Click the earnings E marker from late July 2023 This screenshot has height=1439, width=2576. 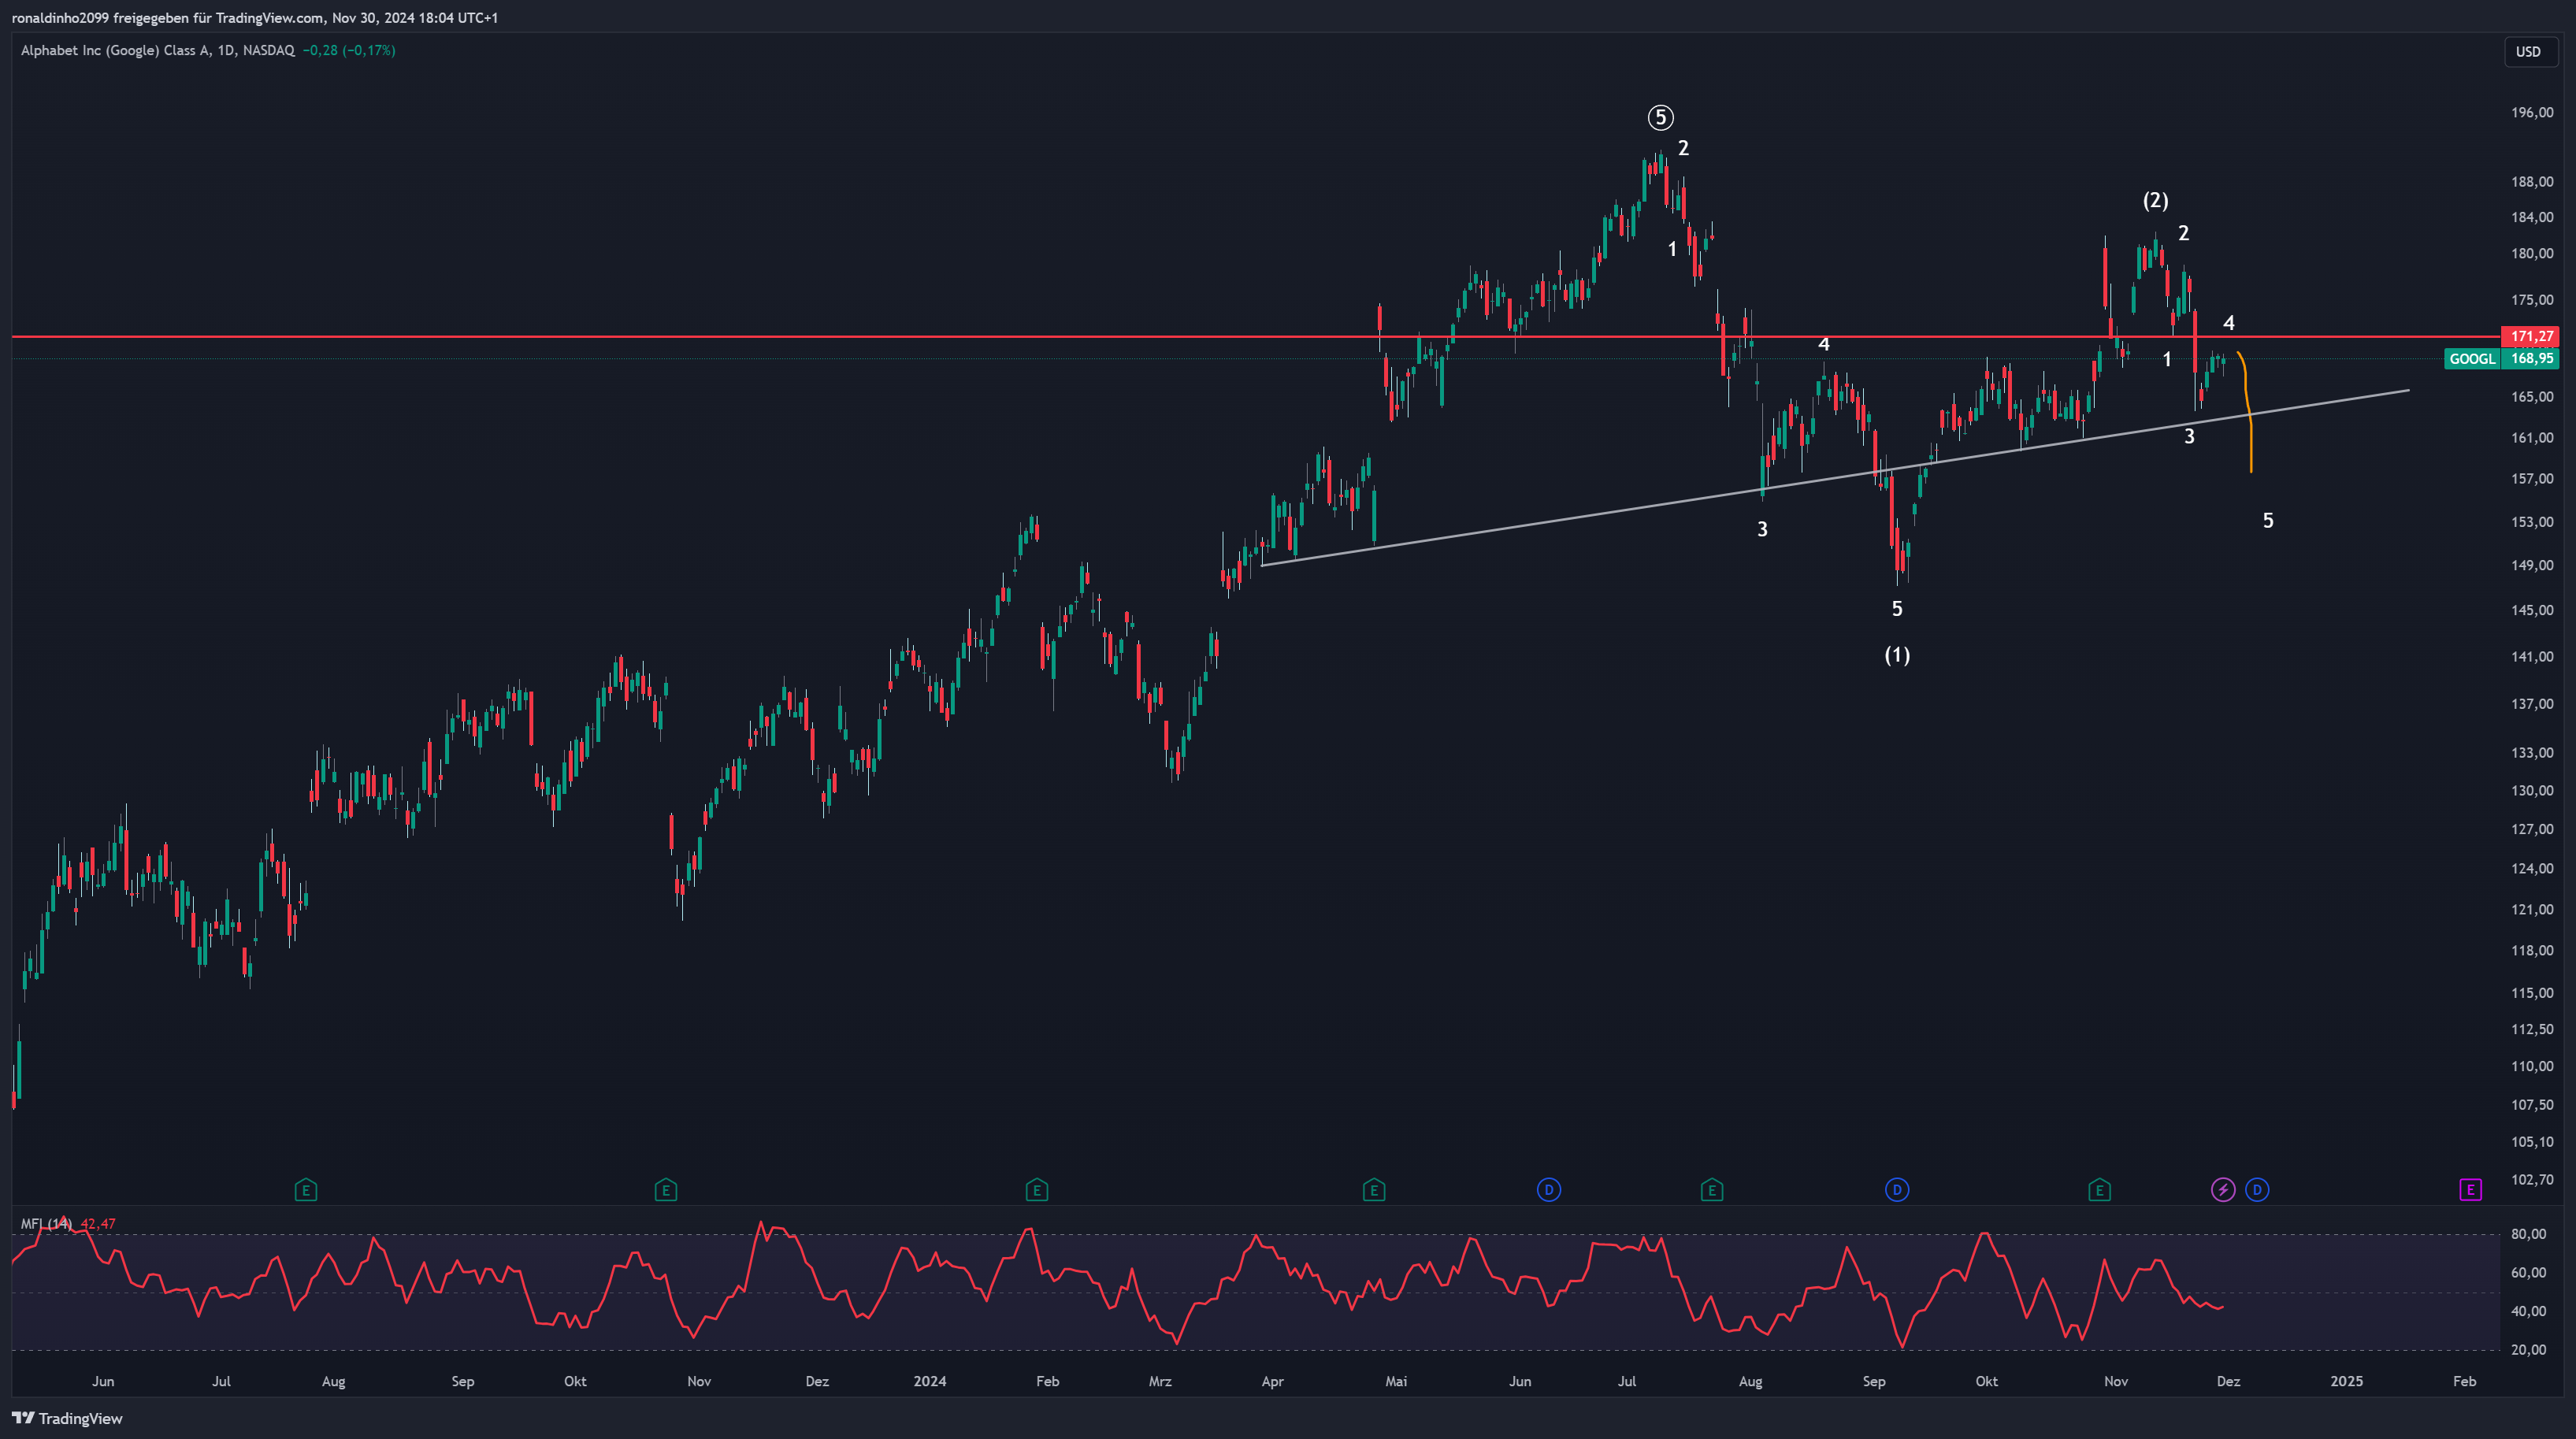(x=306, y=1190)
